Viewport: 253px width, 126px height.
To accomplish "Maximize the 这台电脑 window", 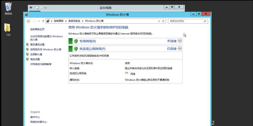I will point(172,7).
